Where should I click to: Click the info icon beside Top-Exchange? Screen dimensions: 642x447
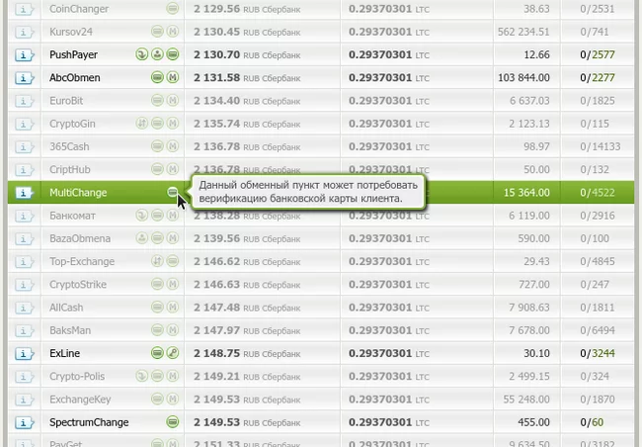coord(24,262)
